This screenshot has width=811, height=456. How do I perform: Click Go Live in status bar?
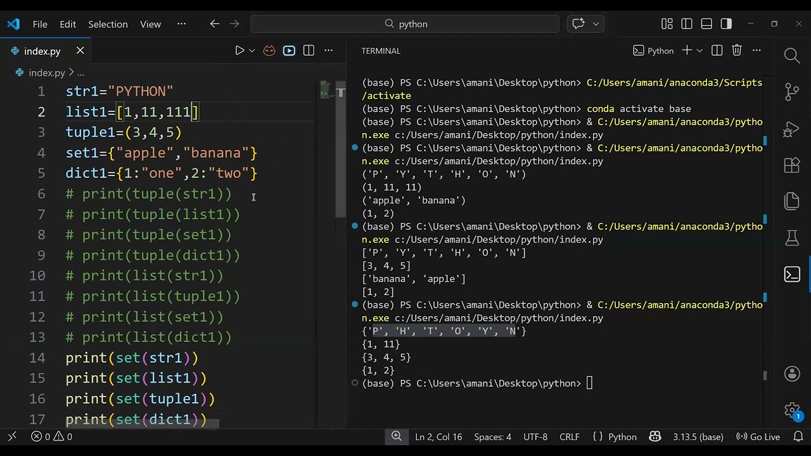(x=758, y=436)
